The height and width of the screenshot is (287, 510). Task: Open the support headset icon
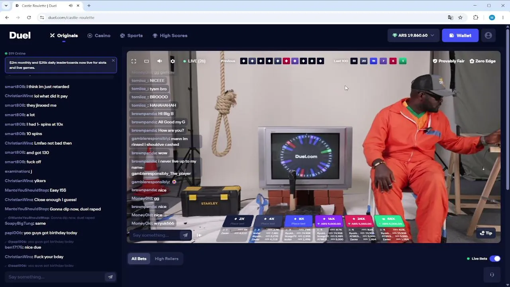[x=492, y=275]
